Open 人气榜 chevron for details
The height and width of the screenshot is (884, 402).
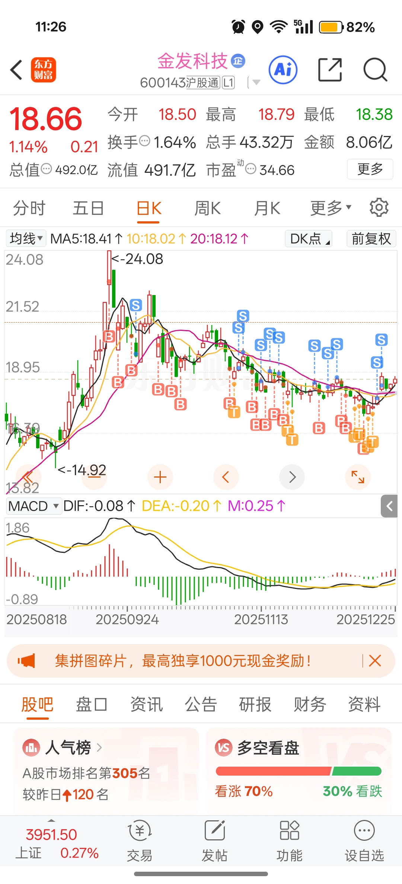99,747
